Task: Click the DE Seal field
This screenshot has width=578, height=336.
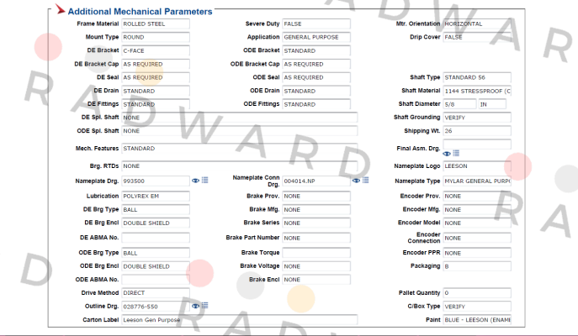Action: coord(156,77)
